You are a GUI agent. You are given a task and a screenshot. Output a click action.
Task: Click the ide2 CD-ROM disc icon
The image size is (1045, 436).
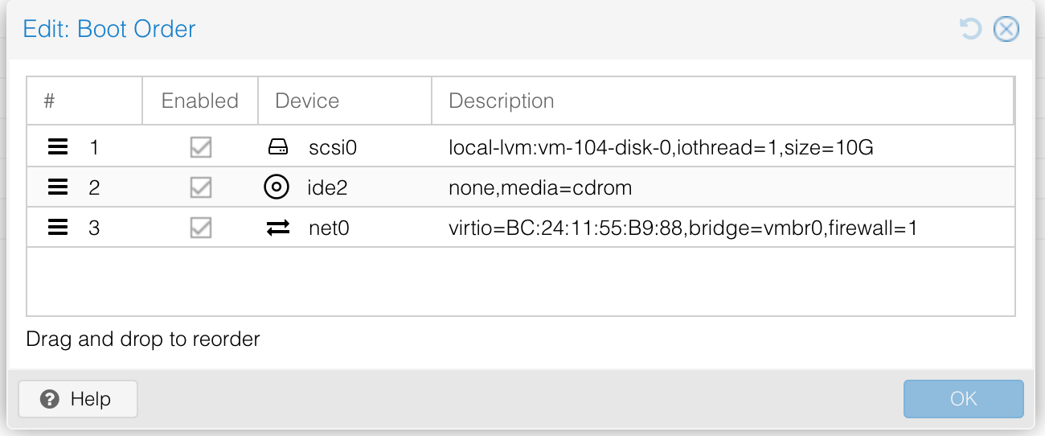[x=276, y=187]
